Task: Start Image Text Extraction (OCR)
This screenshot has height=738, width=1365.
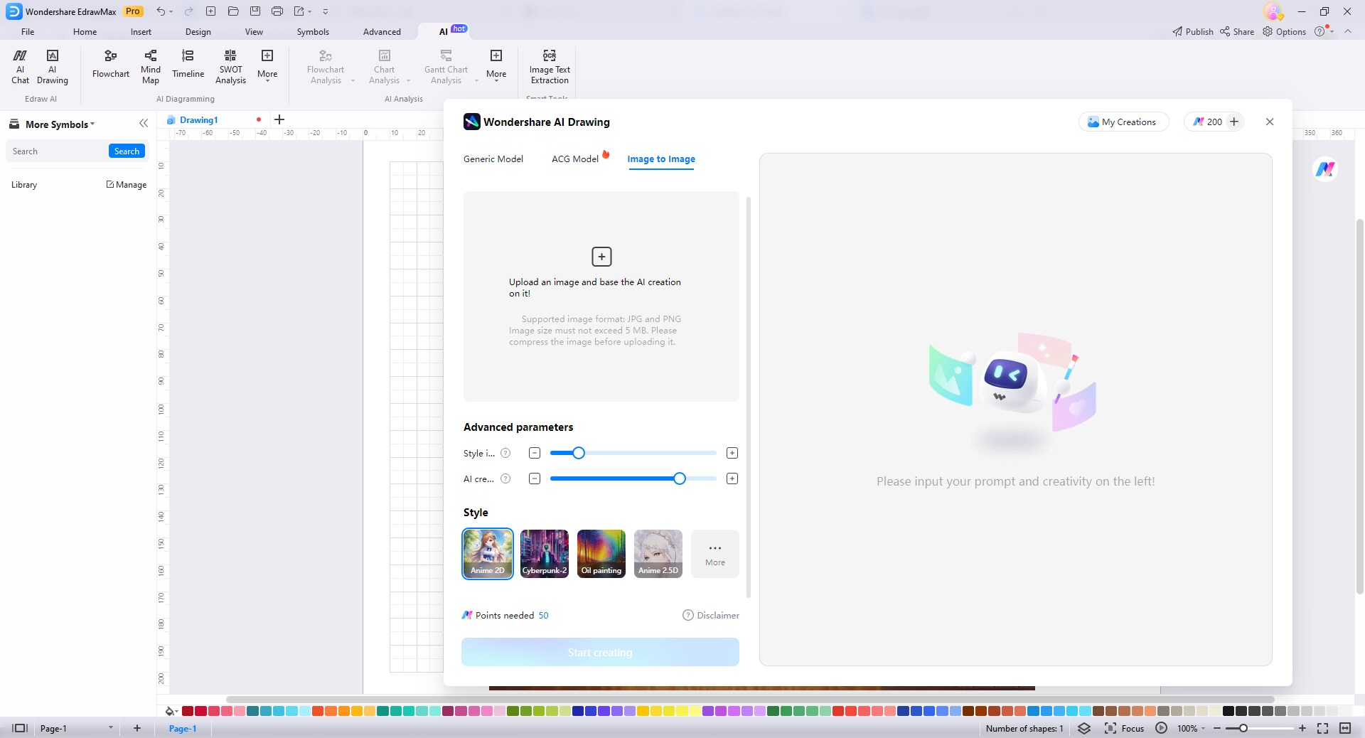Action: pyautogui.click(x=550, y=67)
